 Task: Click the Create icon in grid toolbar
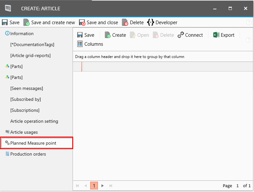(x=108, y=35)
